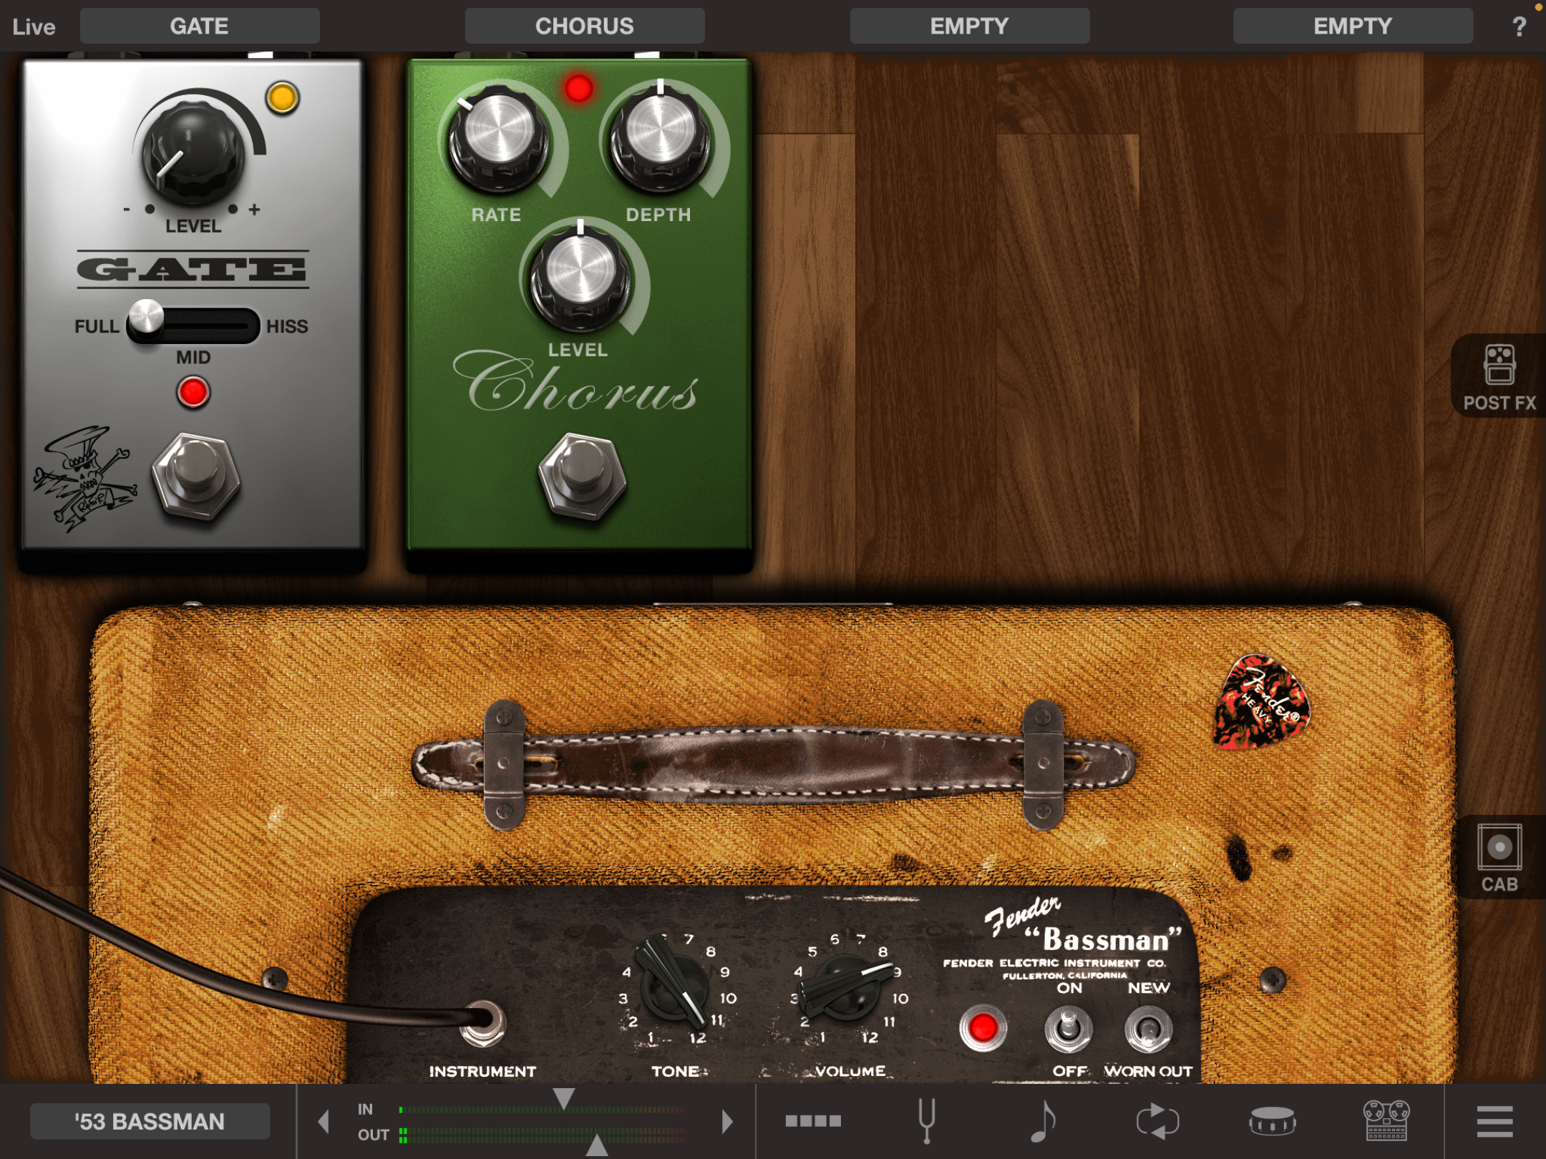Click the left arrow beside IN meter
The image size is (1546, 1159).
pos(324,1121)
